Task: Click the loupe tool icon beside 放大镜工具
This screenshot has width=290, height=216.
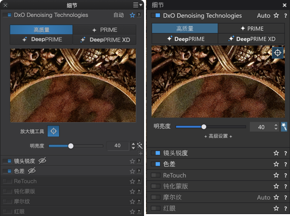Action: pyautogui.click(x=53, y=131)
